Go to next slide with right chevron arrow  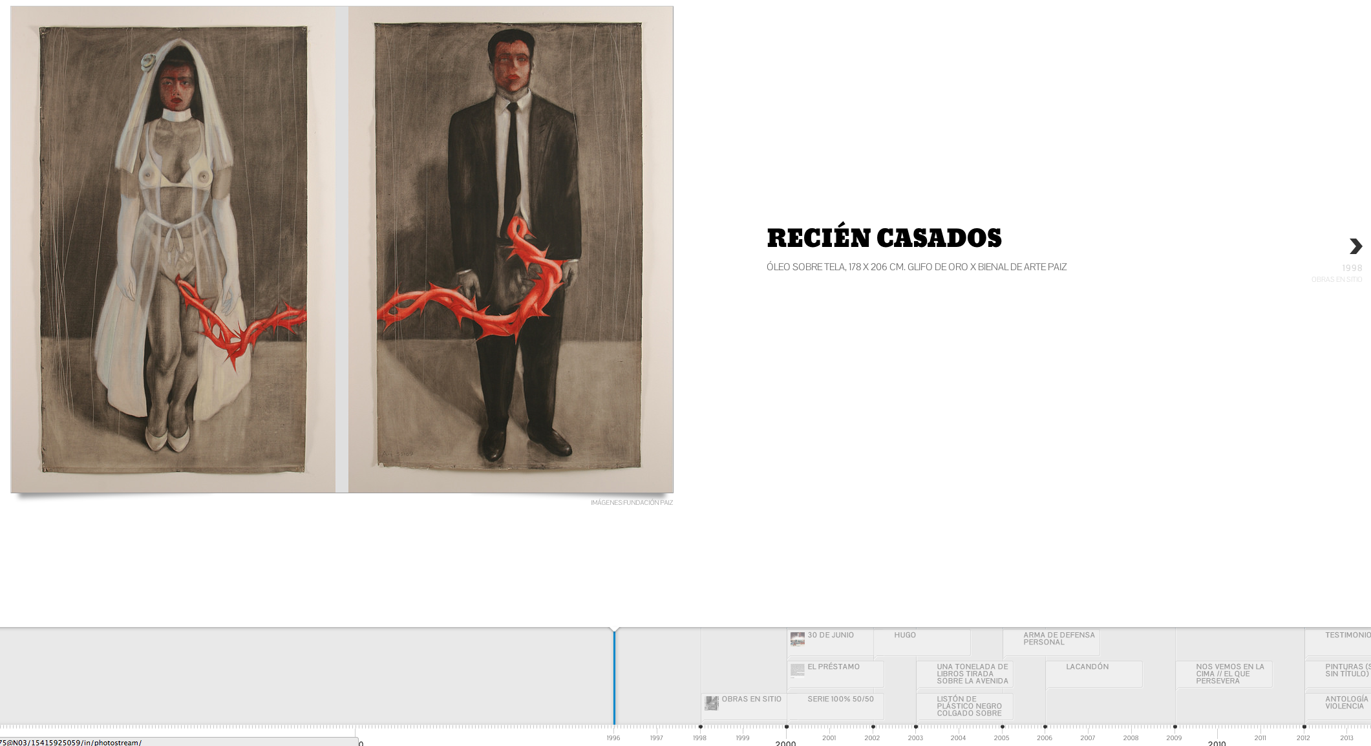click(1355, 246)
